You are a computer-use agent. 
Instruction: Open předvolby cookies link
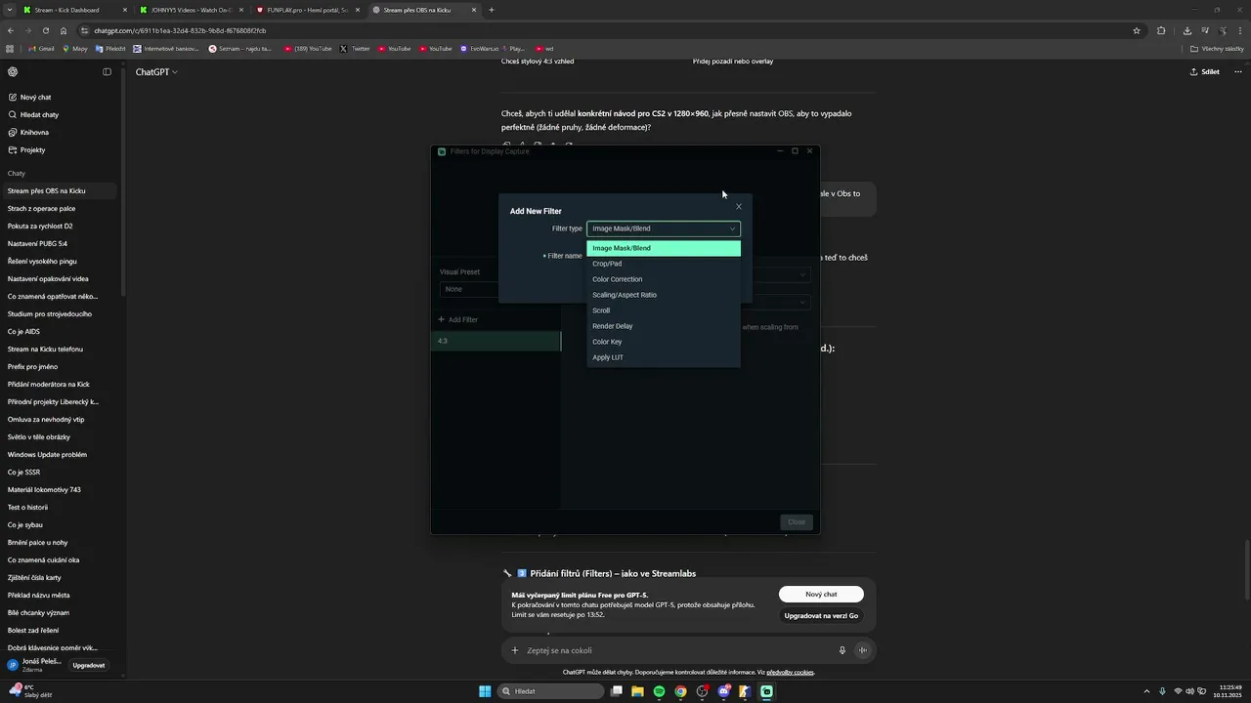tap(790, 672)
